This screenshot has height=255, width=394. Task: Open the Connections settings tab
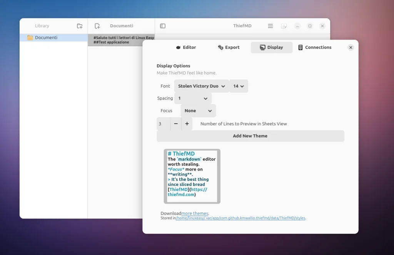[x=315, y=47]
